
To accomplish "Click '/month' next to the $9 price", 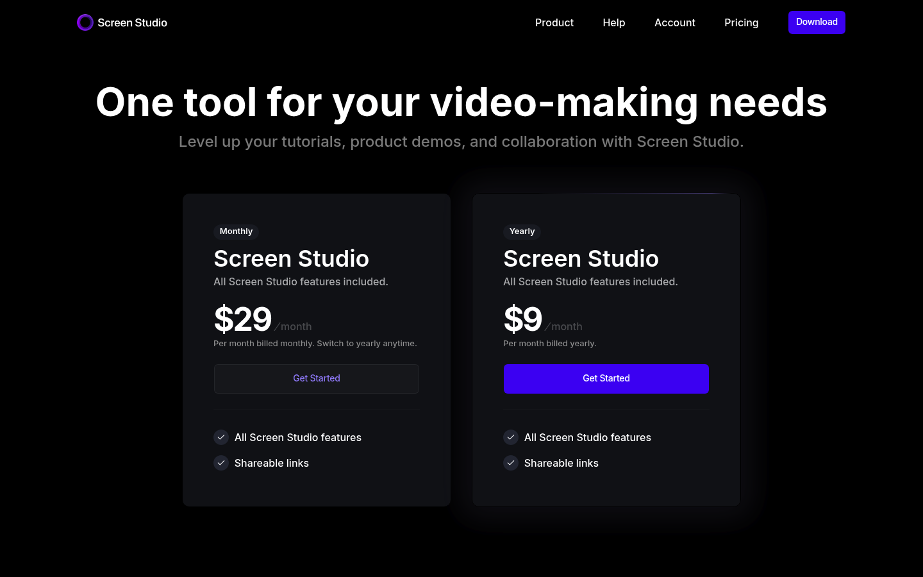I will click(x=564, y=326).
